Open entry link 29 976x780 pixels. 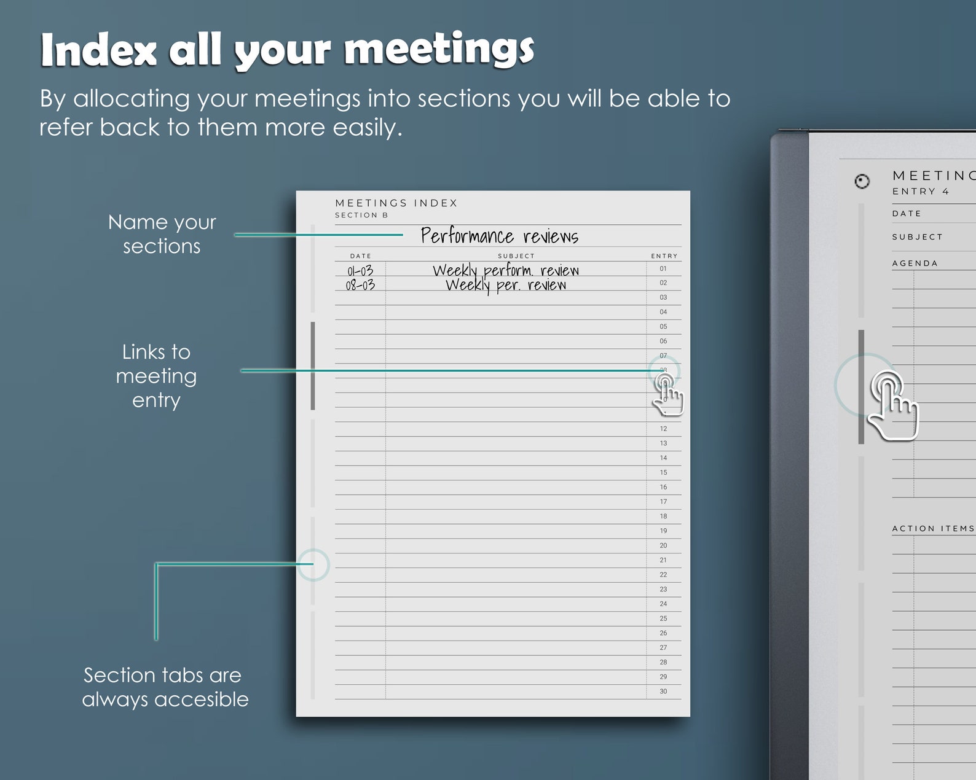(x=663, y=677)
